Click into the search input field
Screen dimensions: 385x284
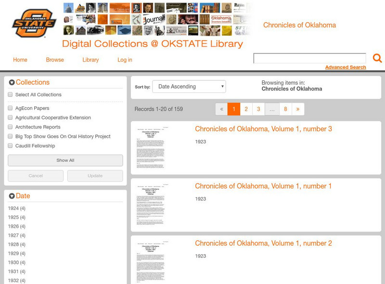[309, 58]
